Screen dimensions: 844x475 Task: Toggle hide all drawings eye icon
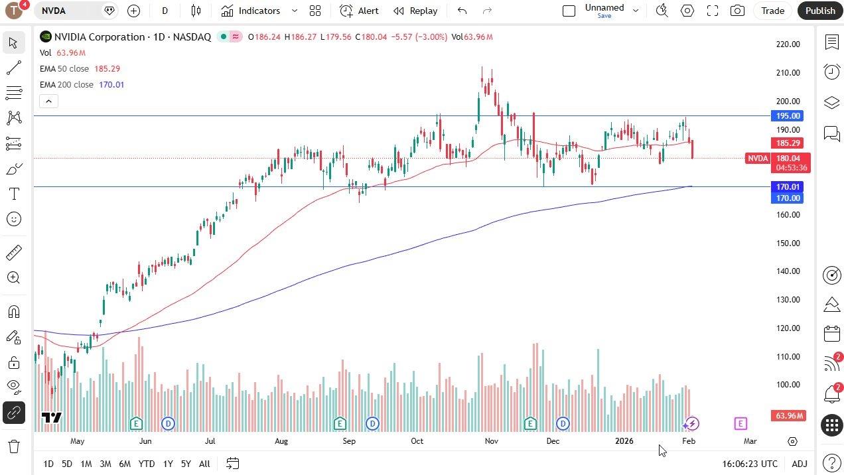[13, 386]
